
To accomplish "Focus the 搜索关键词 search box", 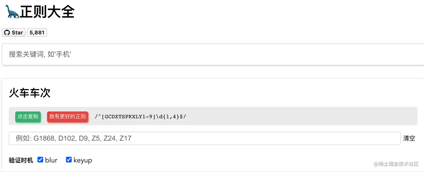I will click(x=196, y=54).
